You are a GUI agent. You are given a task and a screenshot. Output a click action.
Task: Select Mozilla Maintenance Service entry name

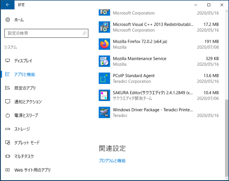pyautogui.click(x=140, y=59)
